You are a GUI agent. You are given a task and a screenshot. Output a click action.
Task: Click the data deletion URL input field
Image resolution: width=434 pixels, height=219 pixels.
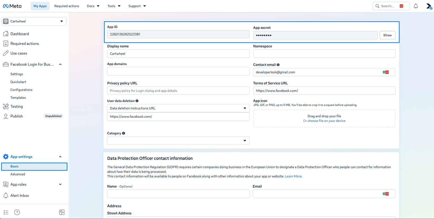[x=178, y=117]
